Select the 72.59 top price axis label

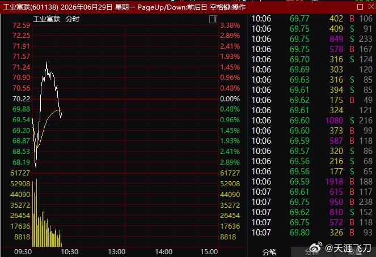click(x=22, y=25)
